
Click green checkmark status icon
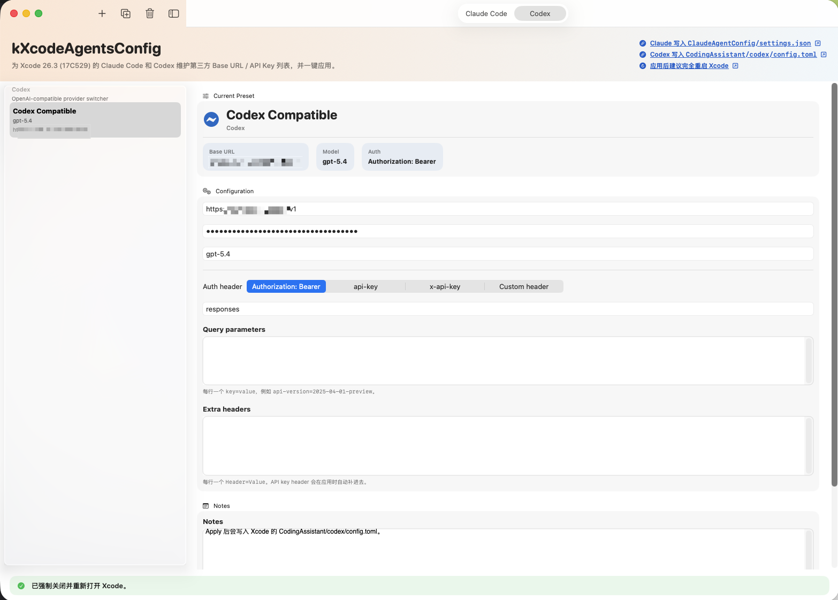[x=21, y=586]
